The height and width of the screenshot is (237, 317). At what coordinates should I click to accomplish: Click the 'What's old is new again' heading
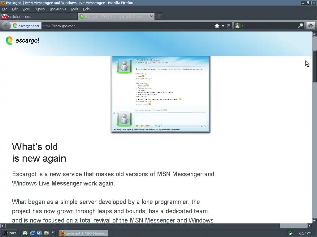[39, 152]
